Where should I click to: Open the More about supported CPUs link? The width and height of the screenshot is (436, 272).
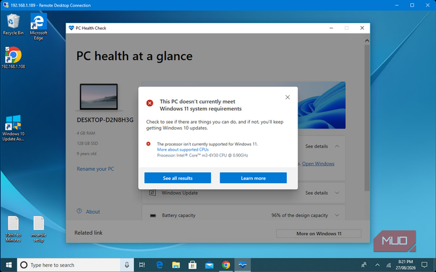(x=183, y=150)
